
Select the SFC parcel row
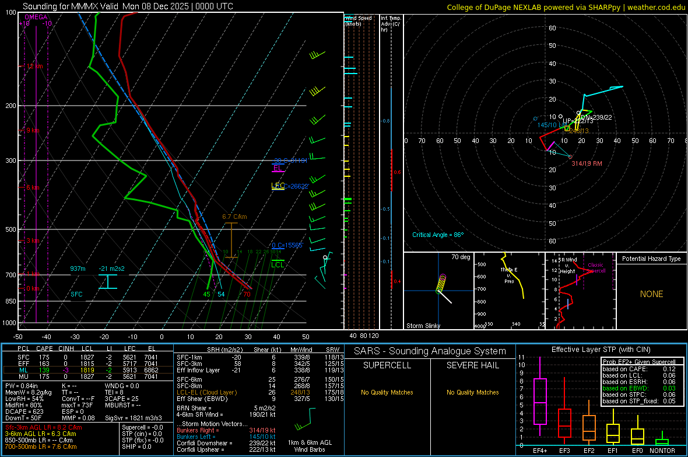click(x=88, y=357)
